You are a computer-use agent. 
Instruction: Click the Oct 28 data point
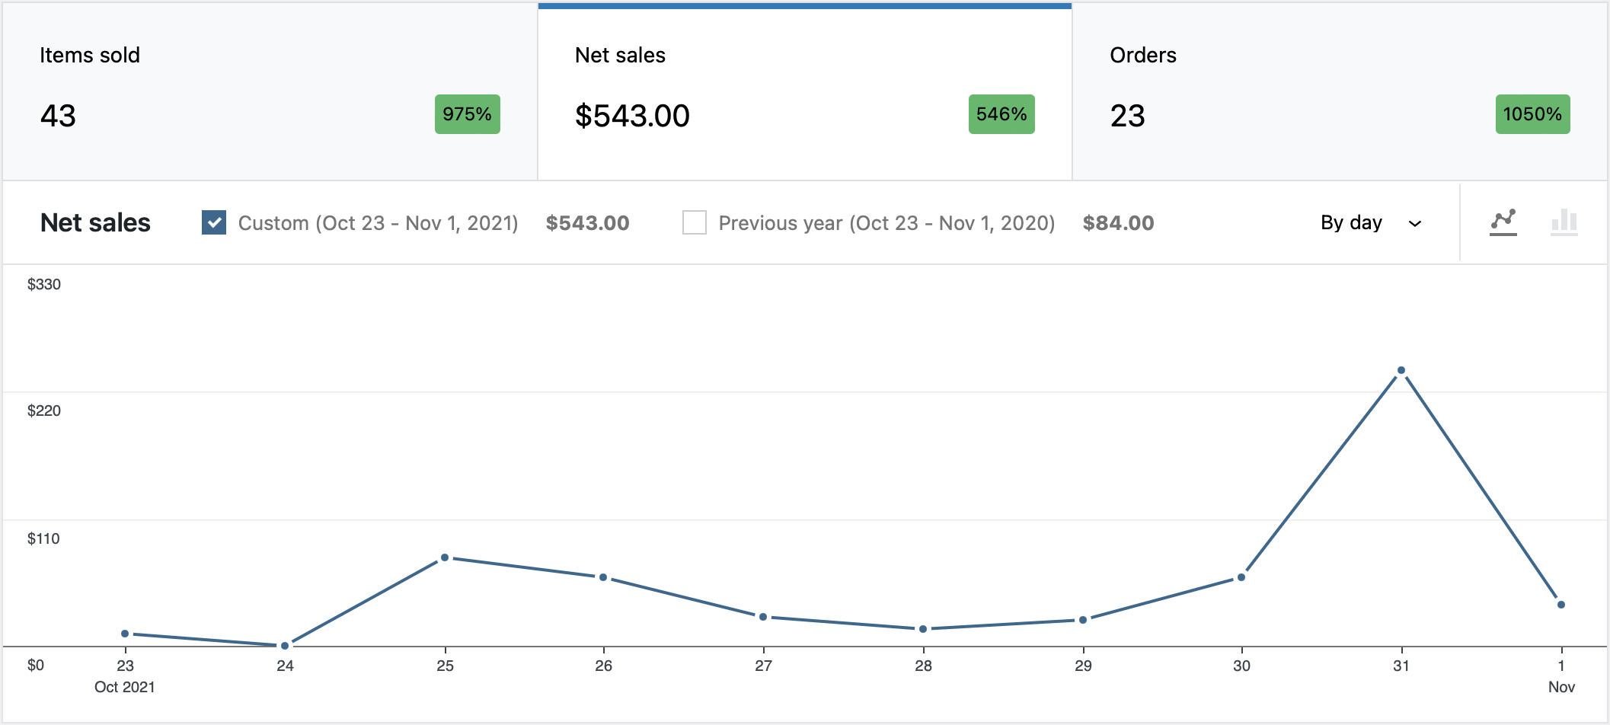click(923, 629)
